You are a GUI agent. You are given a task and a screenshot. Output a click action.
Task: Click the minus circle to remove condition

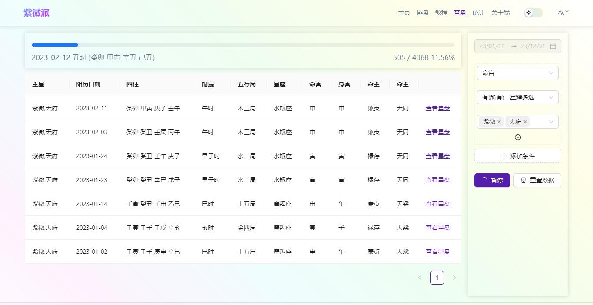(517, 137)
